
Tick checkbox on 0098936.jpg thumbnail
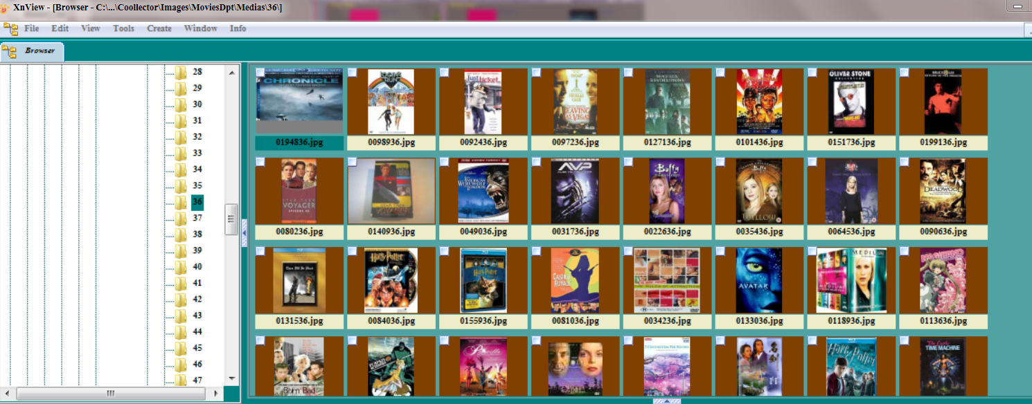click(x=352, y=72)
